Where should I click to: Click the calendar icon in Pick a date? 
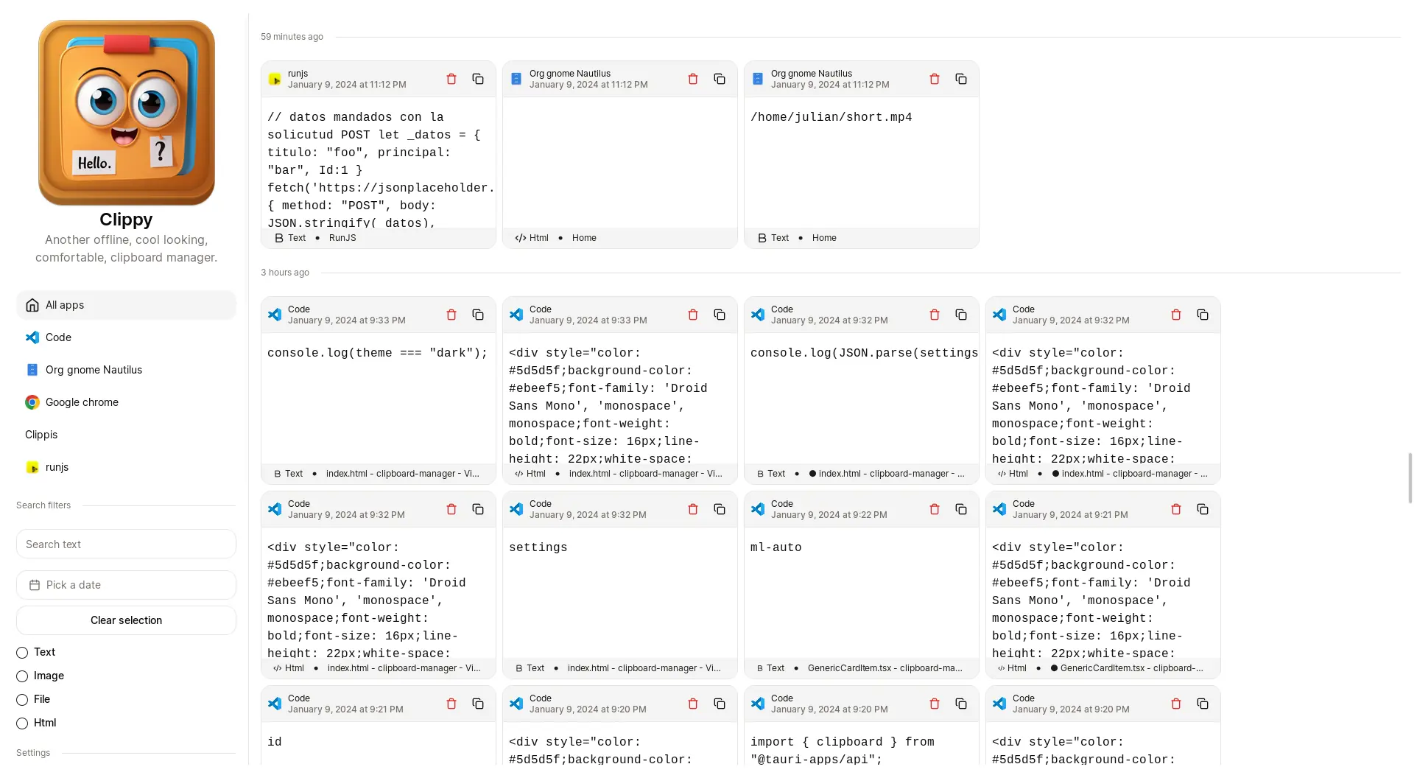click(x=35, y=585)
